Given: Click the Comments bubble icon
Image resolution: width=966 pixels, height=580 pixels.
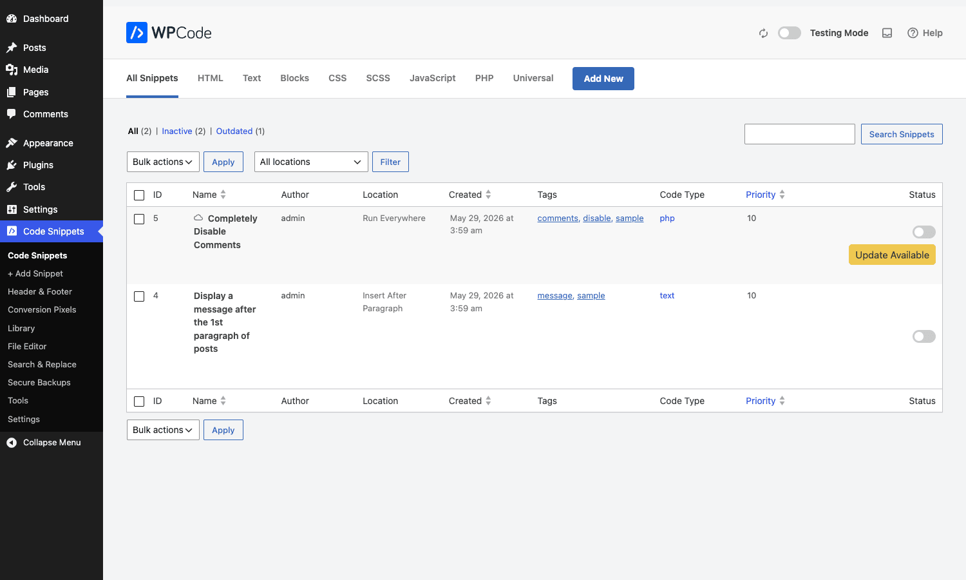Looking at the screenshot, I should click(x=12, y=114).
